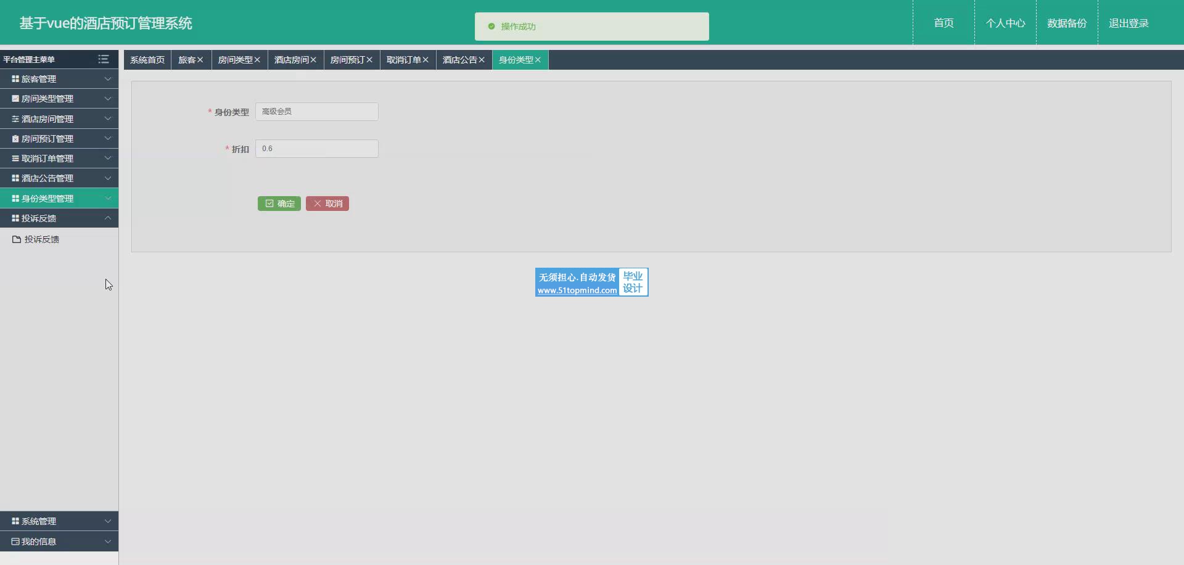The width and height of the screenshot is (1184, 565).
Task: Close the 身份类型 tab
Action: tap(538, 60)
